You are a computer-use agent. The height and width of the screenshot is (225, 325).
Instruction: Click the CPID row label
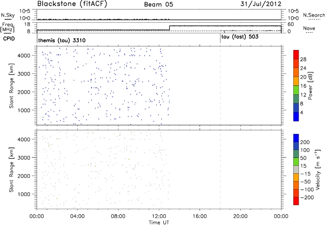click(x=9, y=39)
